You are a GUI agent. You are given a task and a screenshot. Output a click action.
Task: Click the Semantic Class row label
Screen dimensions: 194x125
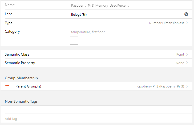pos(17,54)
